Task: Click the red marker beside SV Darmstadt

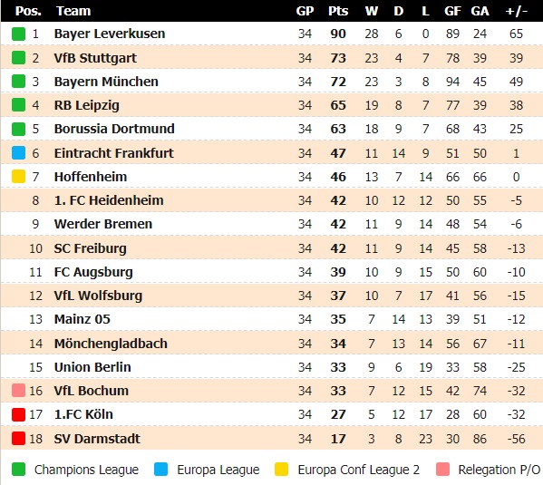Action: pos(18,438)
